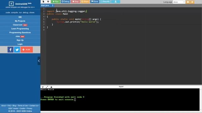Screen dimensions: 202x113
Task: Click line number 9 in the gutter
Action: point(44,30)
